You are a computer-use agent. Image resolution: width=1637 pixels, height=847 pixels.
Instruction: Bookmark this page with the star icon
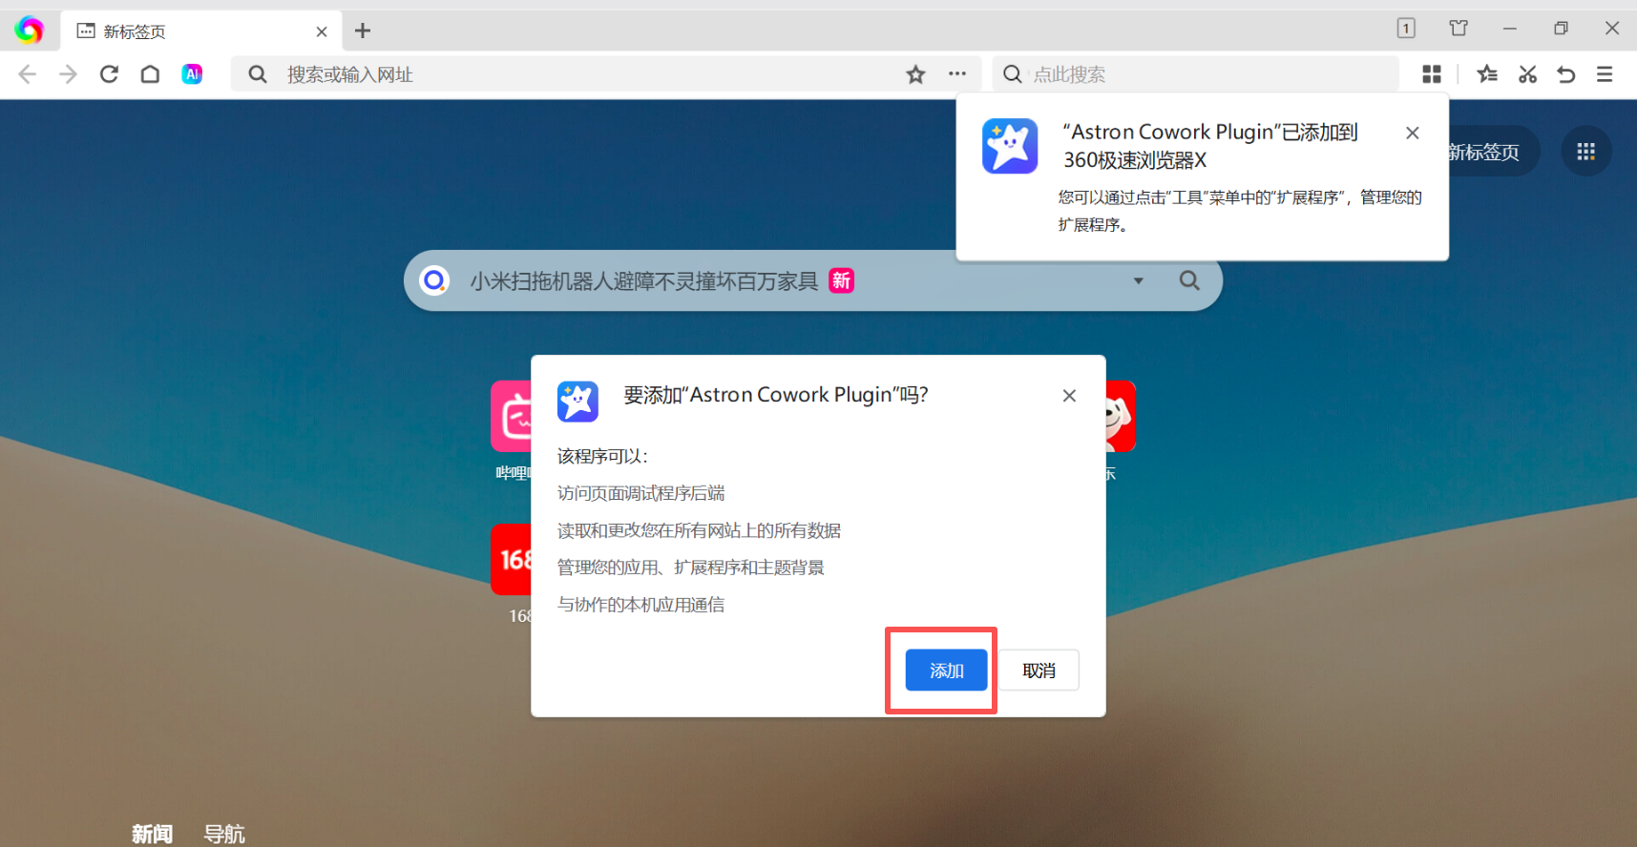(915, 74)
